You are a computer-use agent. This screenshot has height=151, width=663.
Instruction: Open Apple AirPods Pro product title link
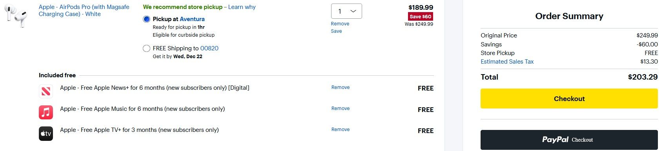(x=84, y=11)
